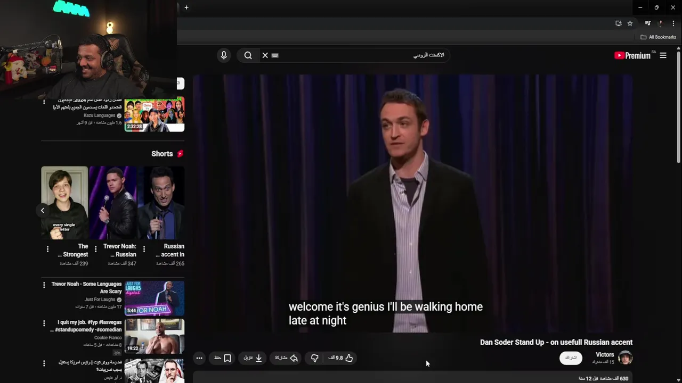Image resolution: width=682 pixels, height=383 pixels.
Task: Go to previous Shorts with the left chevron
Action: [43, 211]
